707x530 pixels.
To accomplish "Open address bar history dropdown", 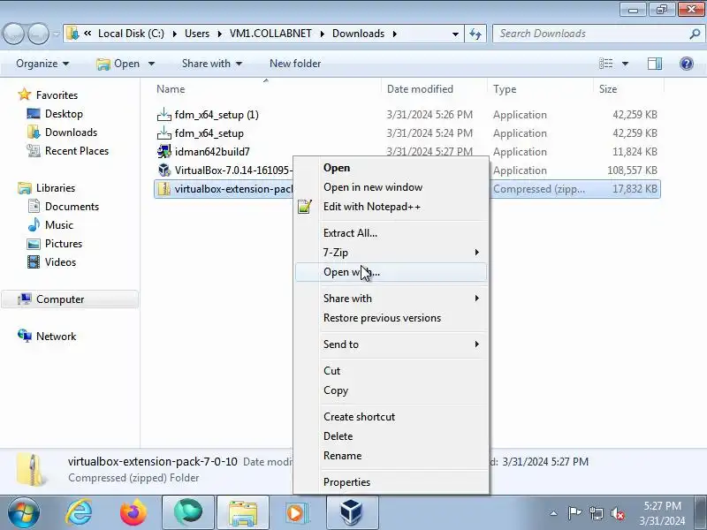I will pos(455,34).
